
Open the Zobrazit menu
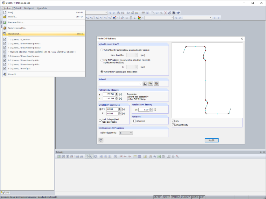(17, 8)
